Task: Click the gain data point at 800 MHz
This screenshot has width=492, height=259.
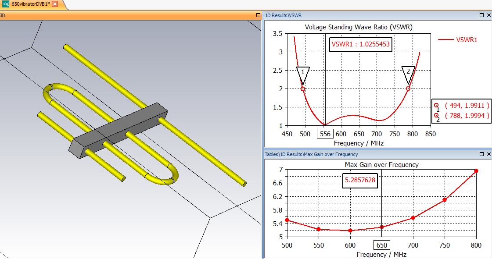Action: coord(476,171)
